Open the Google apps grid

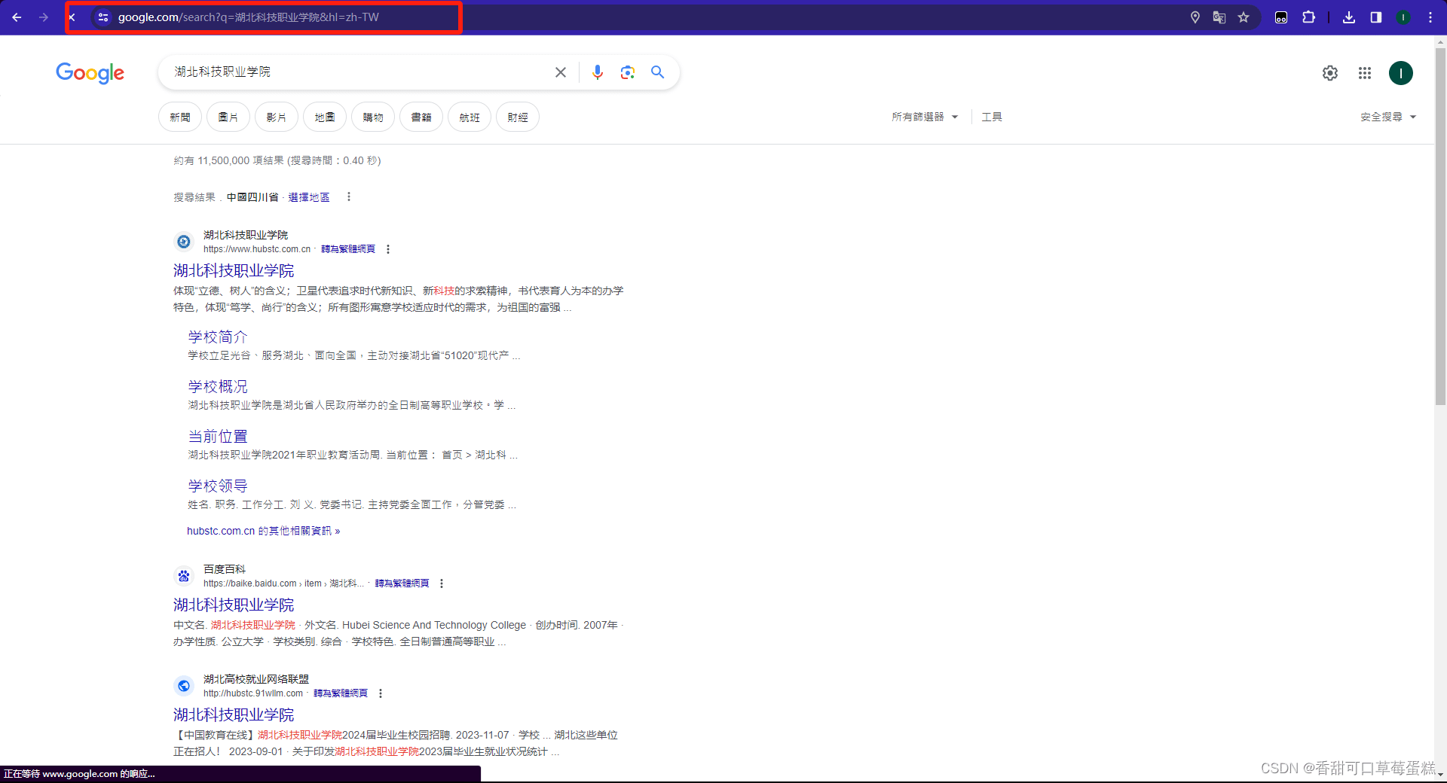pos(1365,73)
